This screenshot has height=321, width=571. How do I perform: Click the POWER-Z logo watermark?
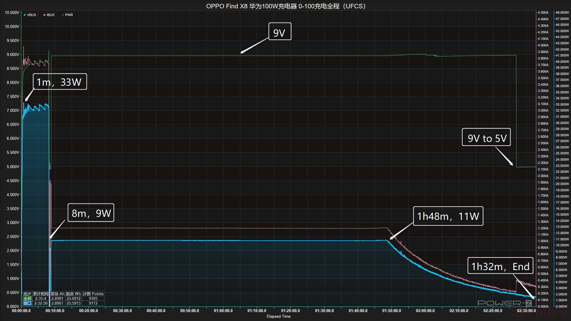(x=504, y=303)
